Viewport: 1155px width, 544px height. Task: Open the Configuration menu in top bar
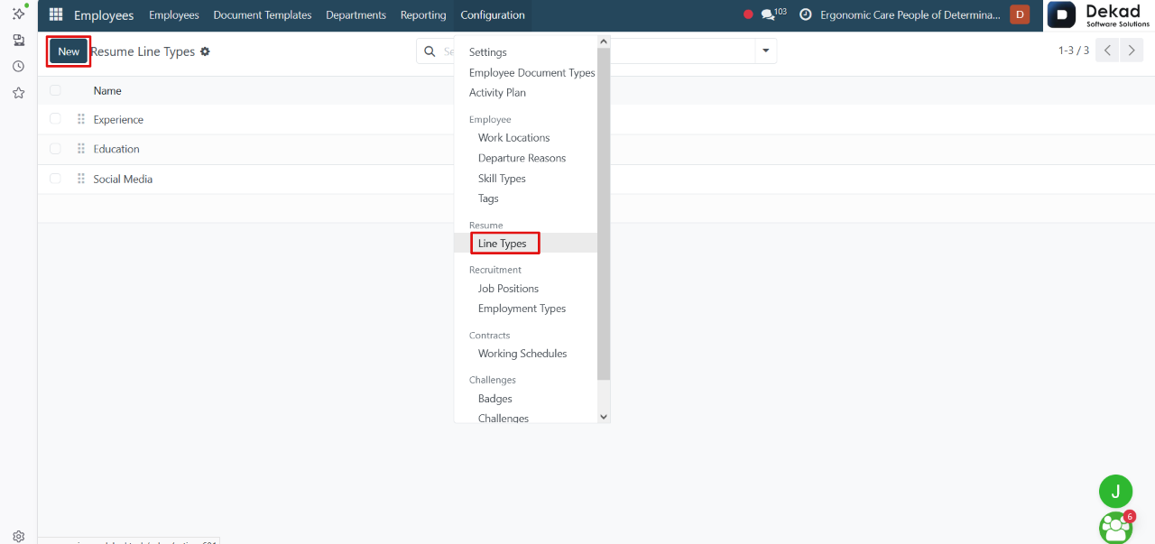pos(493,14)
